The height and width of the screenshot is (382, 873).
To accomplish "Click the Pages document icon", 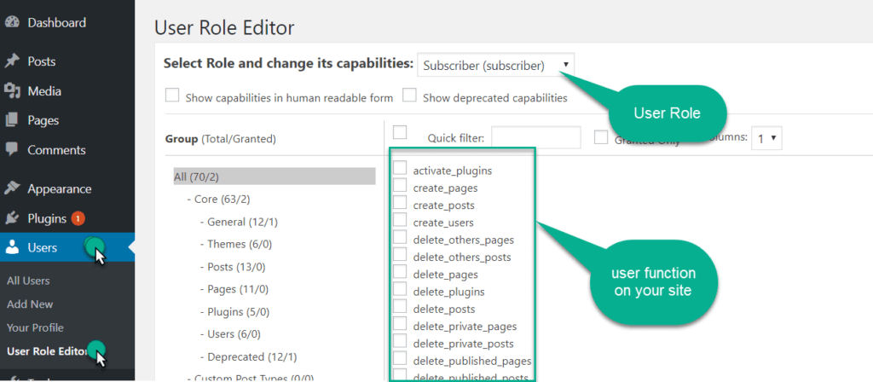I will click(x=12, y=120).
